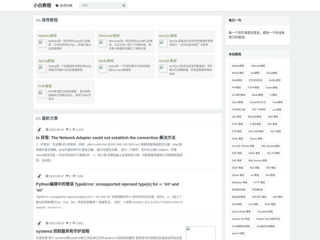Open the broken image thumbnail in the Spring教程 card

(43, 69)
